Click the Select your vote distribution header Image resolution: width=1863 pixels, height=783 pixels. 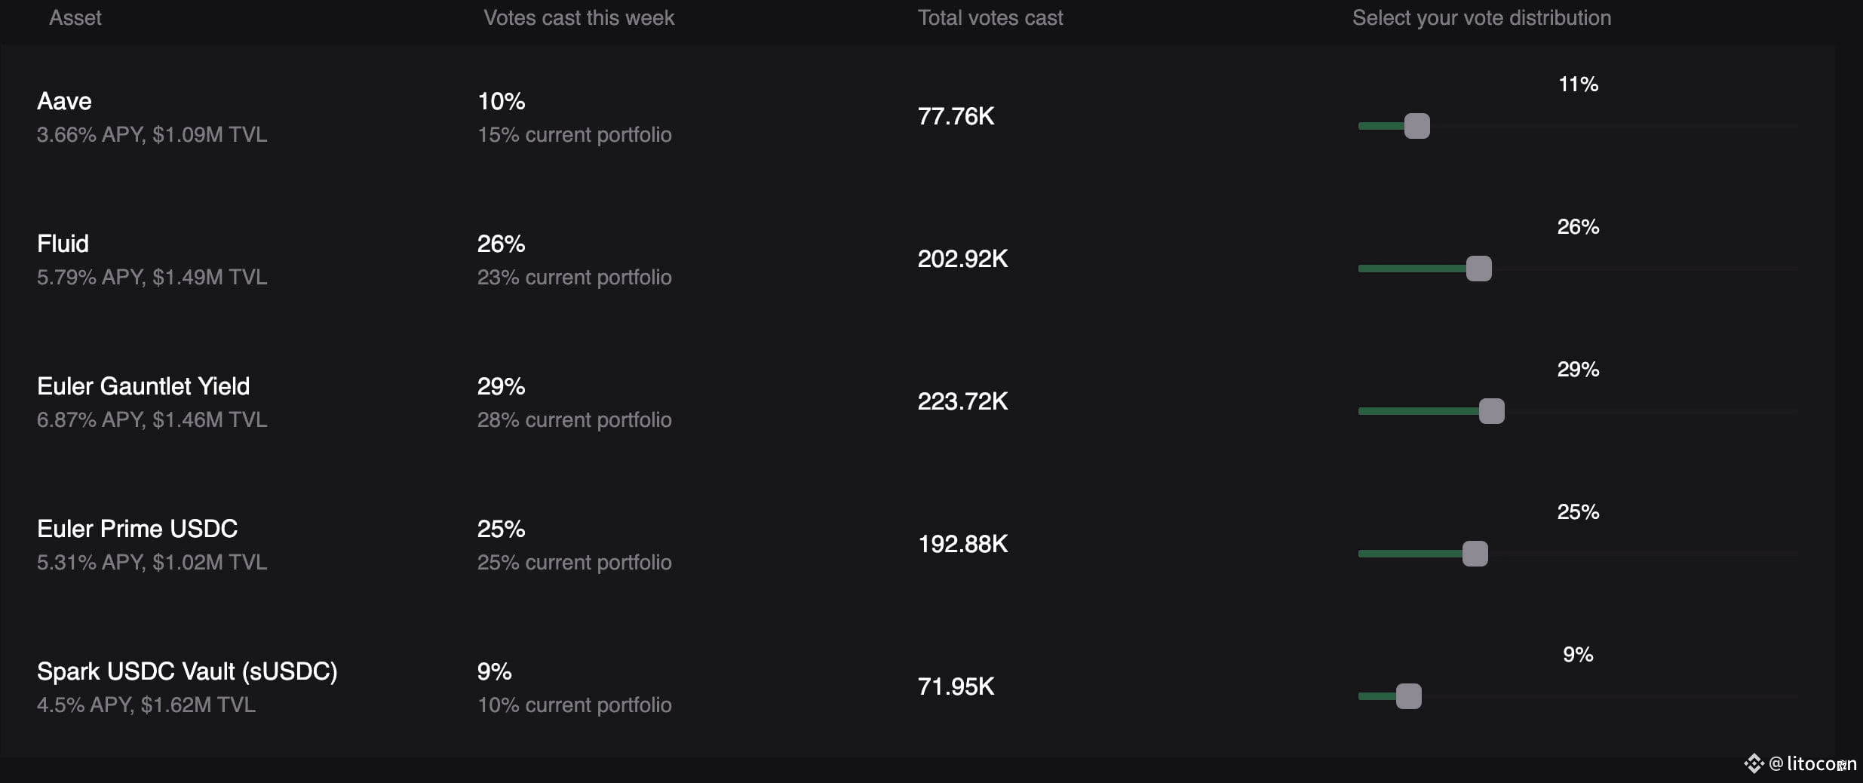tap(1481, 17)
